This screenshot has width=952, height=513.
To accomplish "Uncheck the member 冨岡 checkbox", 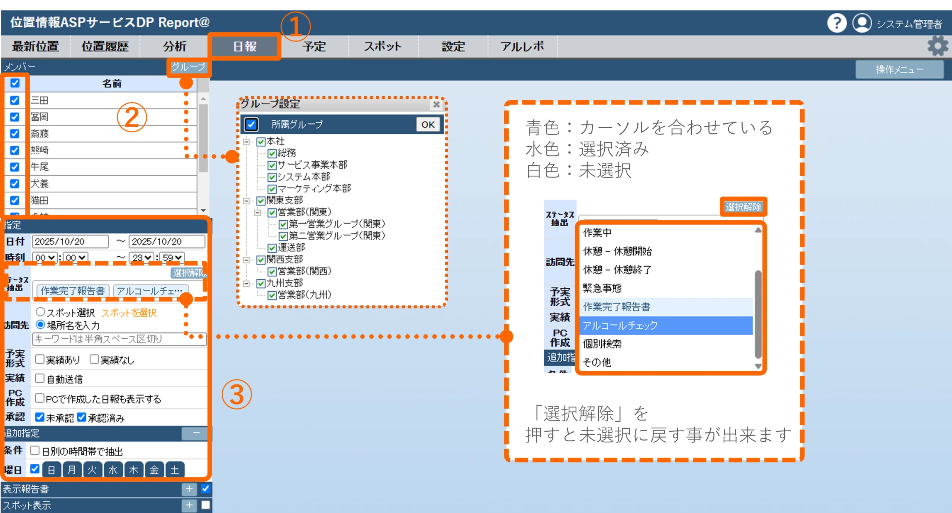I will [x=15, y=117].
